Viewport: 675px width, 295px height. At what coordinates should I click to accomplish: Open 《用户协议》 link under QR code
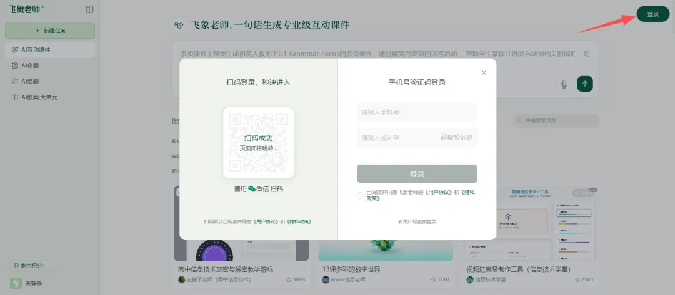tap(266, 221)
